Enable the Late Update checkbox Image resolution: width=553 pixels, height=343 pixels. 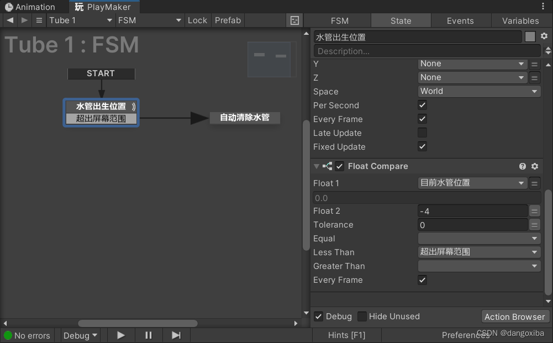[422, 133]
